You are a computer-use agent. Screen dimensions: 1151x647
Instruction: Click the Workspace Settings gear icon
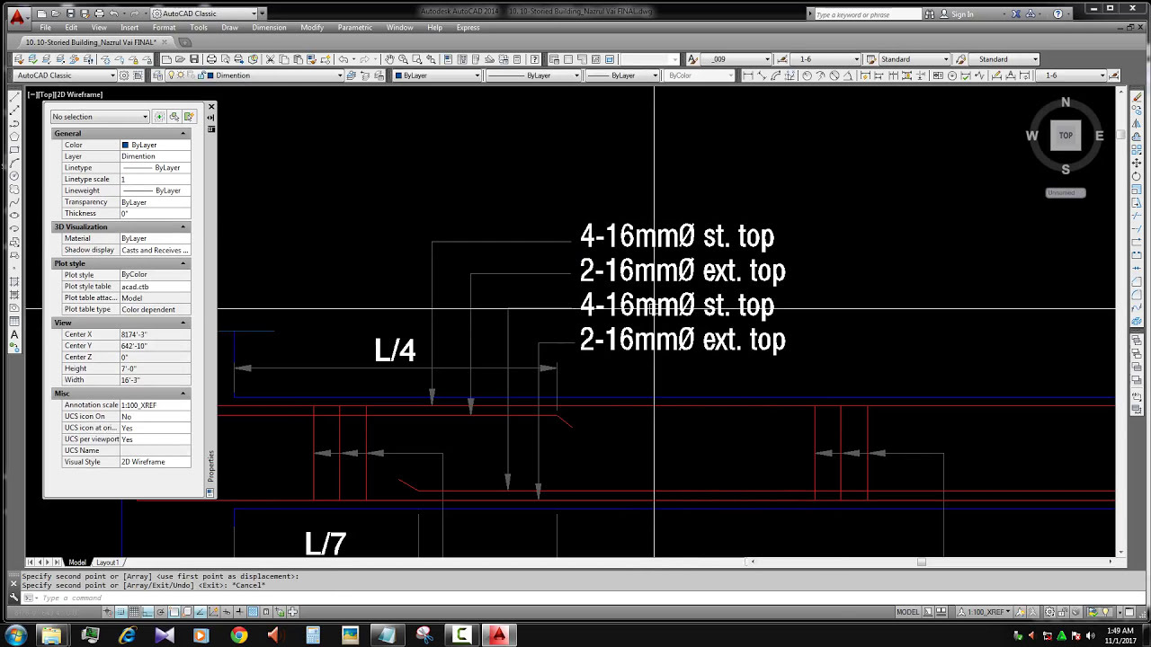[x=124, y=75]
